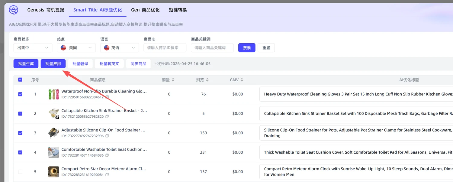The image size is (453, 182).
Task: Edit AI title for Heavy Duty Cleaning Gloves
Action: click(356, 94)
